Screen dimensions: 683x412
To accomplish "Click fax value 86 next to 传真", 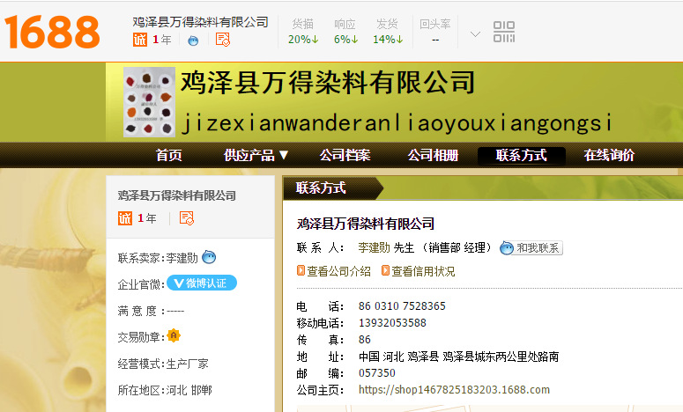I will tap(365, 340).
